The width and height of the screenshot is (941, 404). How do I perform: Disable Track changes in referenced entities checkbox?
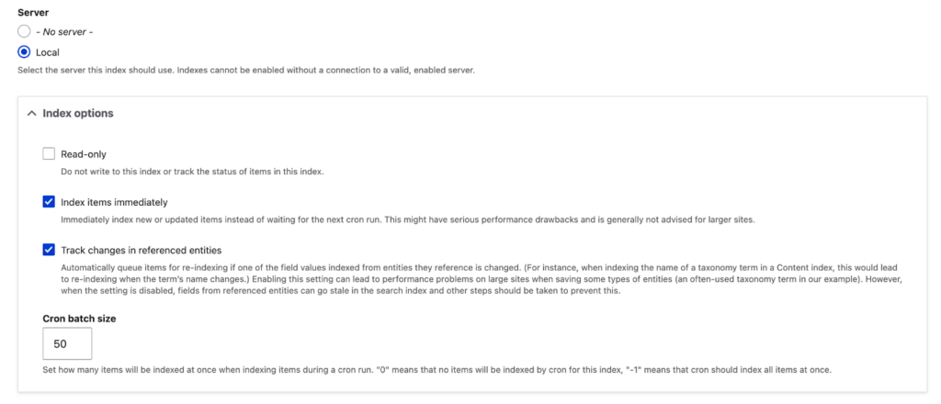pyautogui.click(x=49, y=250)
